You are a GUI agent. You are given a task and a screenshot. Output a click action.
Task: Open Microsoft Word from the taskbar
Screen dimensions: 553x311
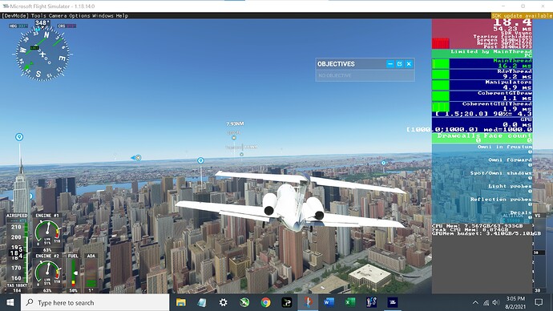329,302
